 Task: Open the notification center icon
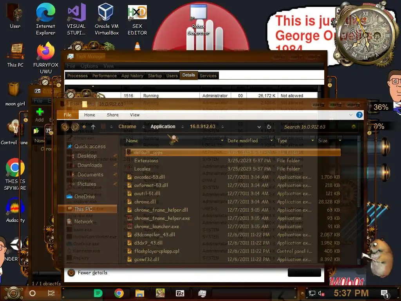(385, 294)
